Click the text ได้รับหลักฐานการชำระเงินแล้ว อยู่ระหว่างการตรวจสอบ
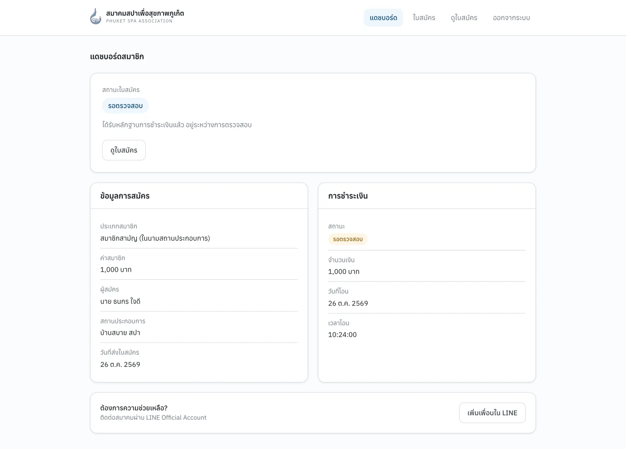The height and width of the screenshot is (449, 626). [177, 125]
